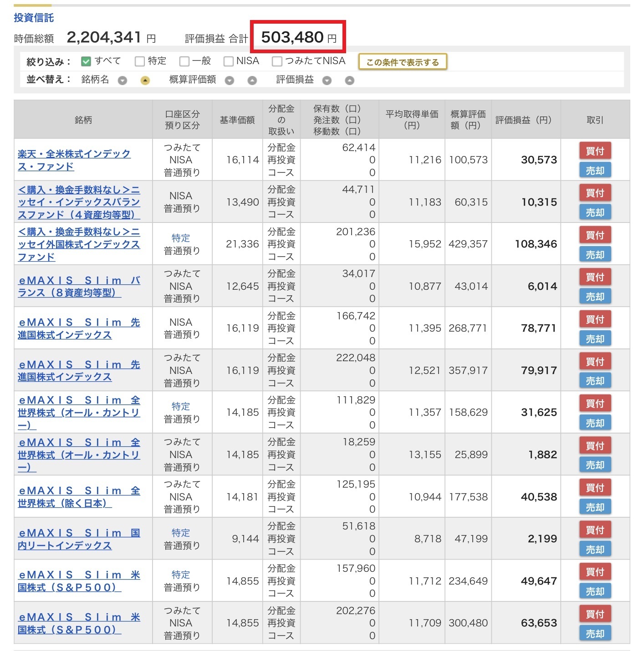Click 買付 for 楽天・全米株式インデックス・ファンド
This screenshot has width=638, height=651.
coord(594,151)
